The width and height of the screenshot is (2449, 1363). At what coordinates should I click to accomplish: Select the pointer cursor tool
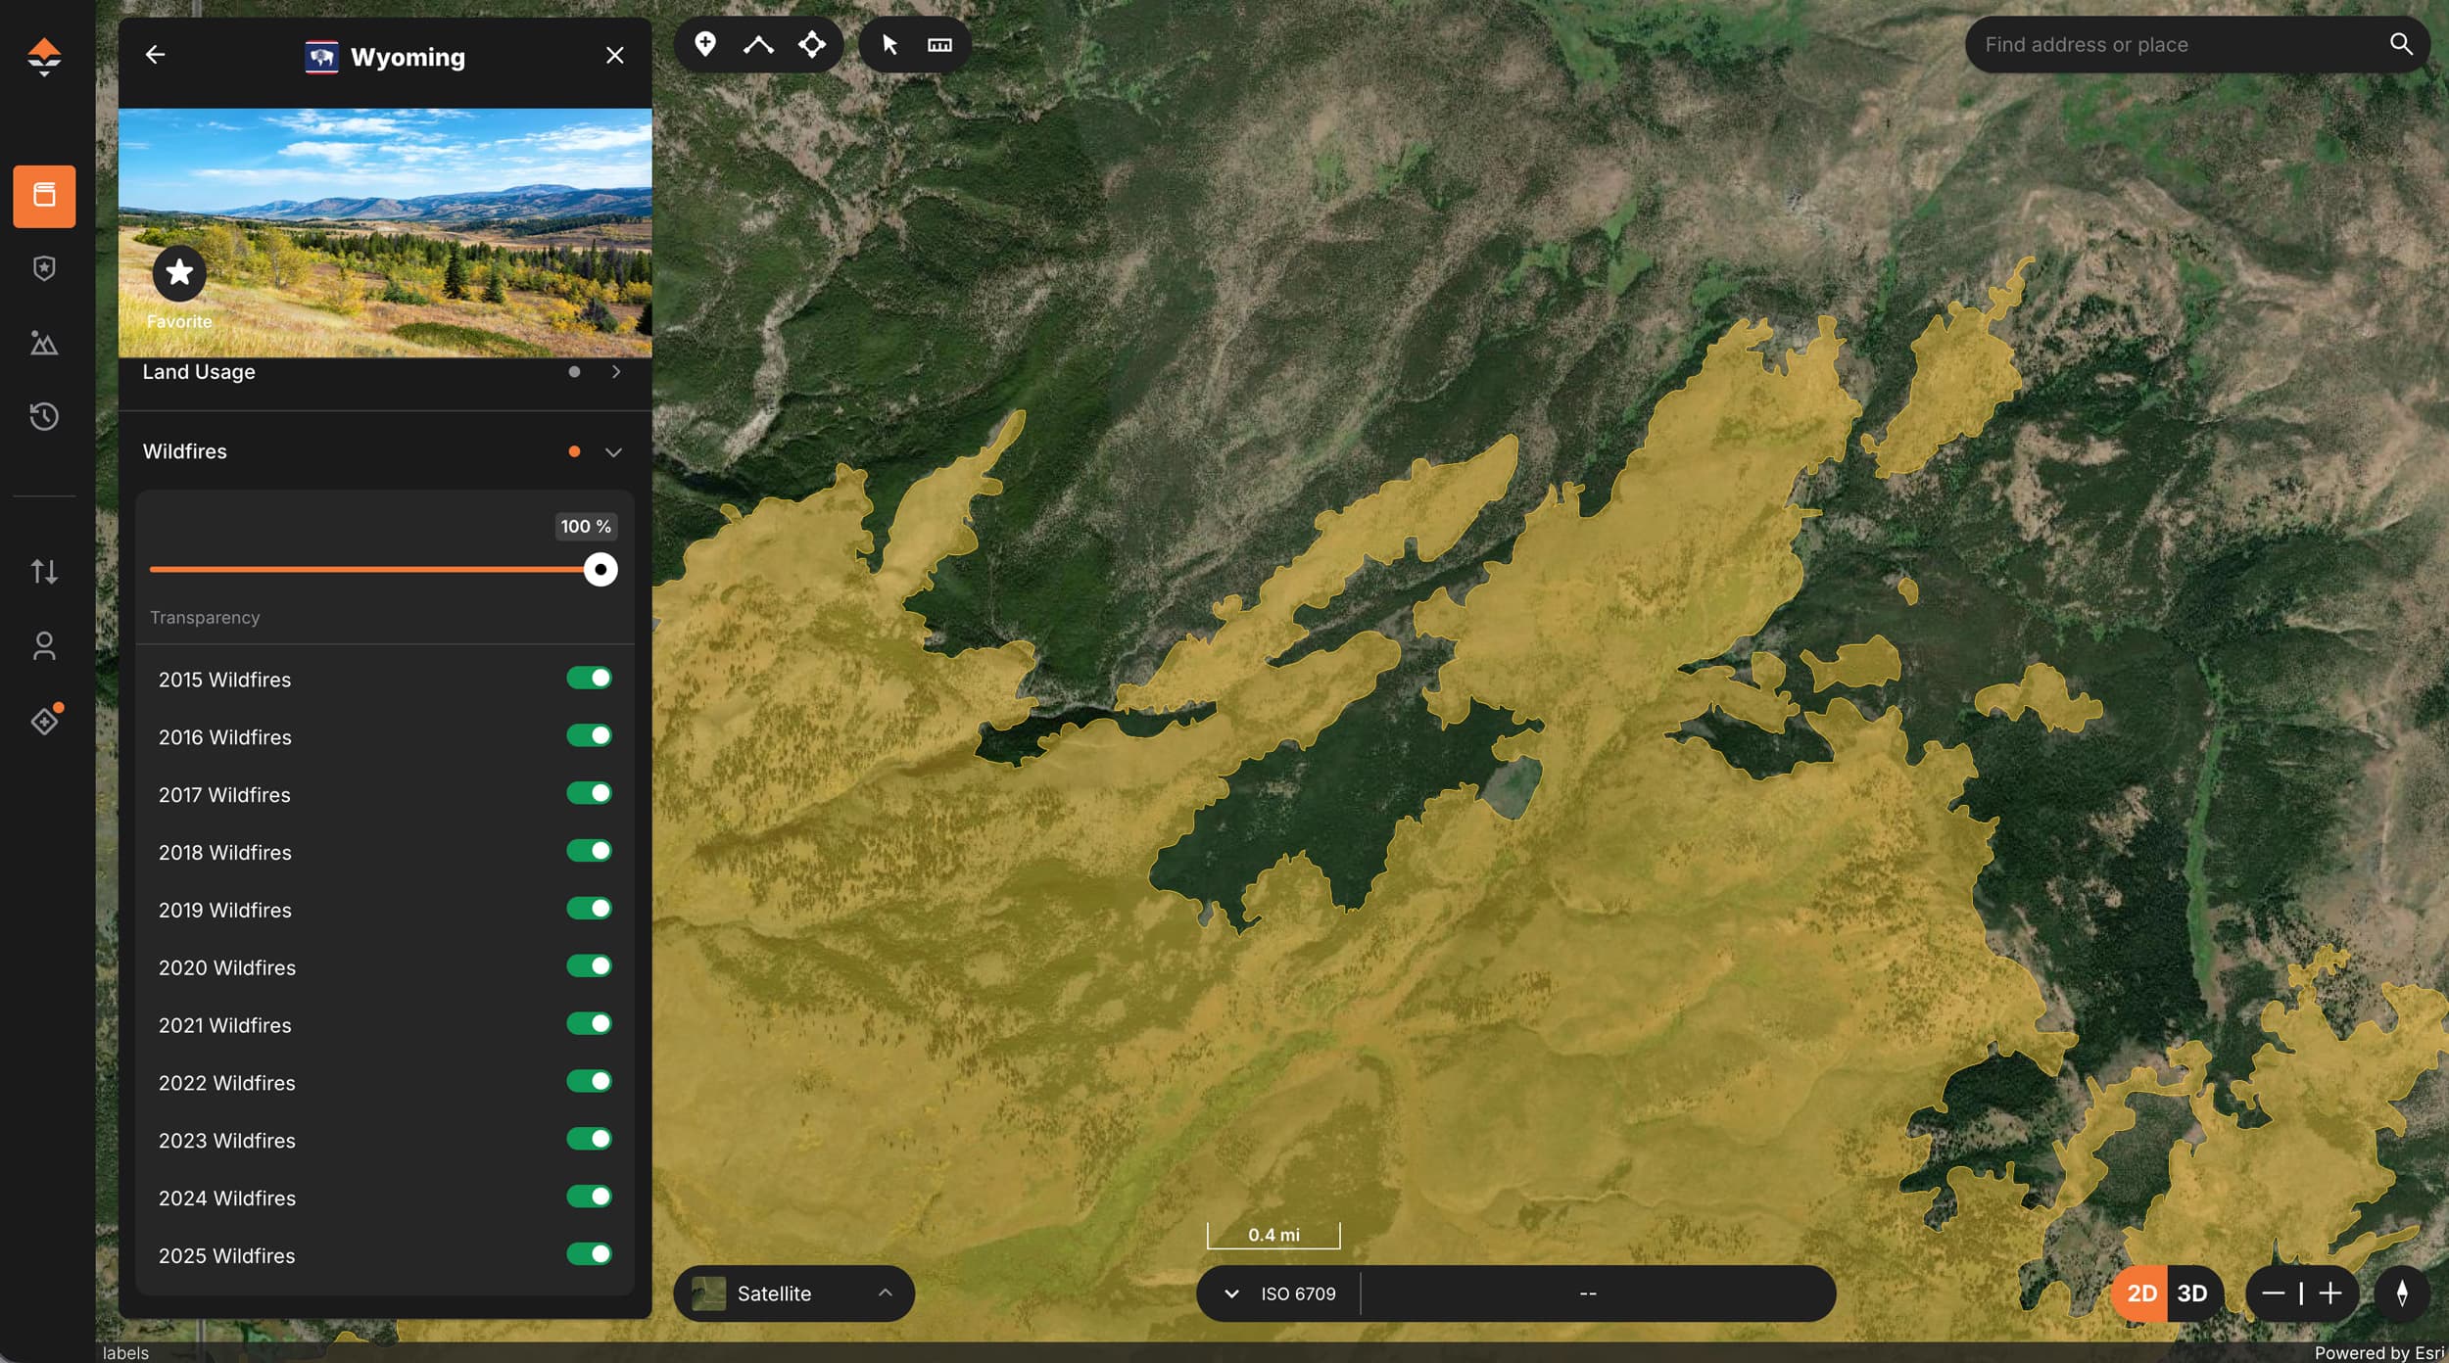coord(889,44)
